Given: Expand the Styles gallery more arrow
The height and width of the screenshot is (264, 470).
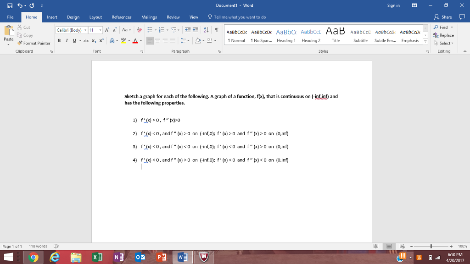Looking at the screenshot, I should pyautogui.click(x=425, y=41).
